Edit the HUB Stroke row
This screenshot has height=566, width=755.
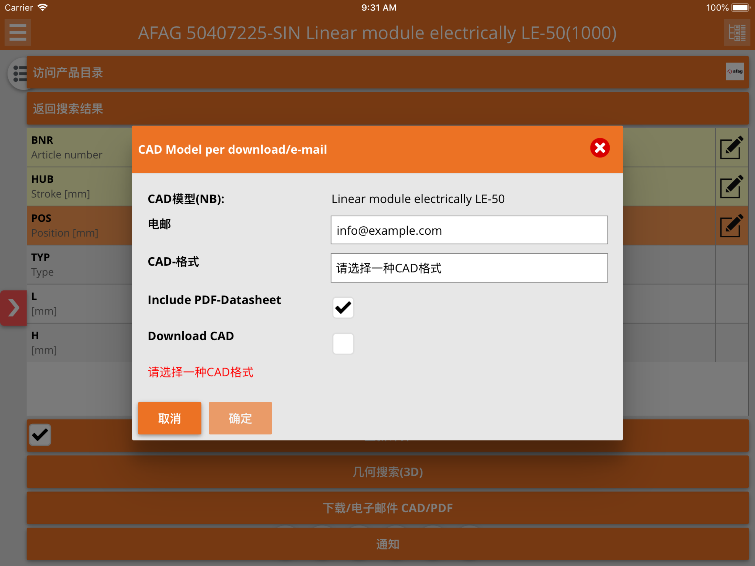(731, 187)
